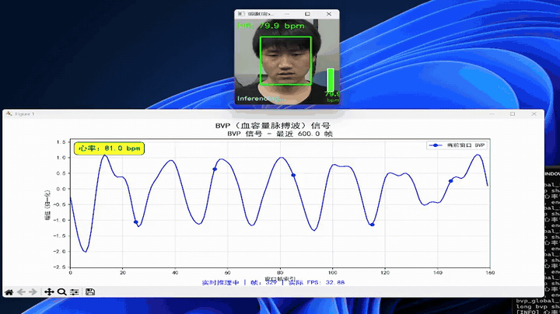Click the x-axis label under the plot
The image size is (560, 314).
[280, 279]
